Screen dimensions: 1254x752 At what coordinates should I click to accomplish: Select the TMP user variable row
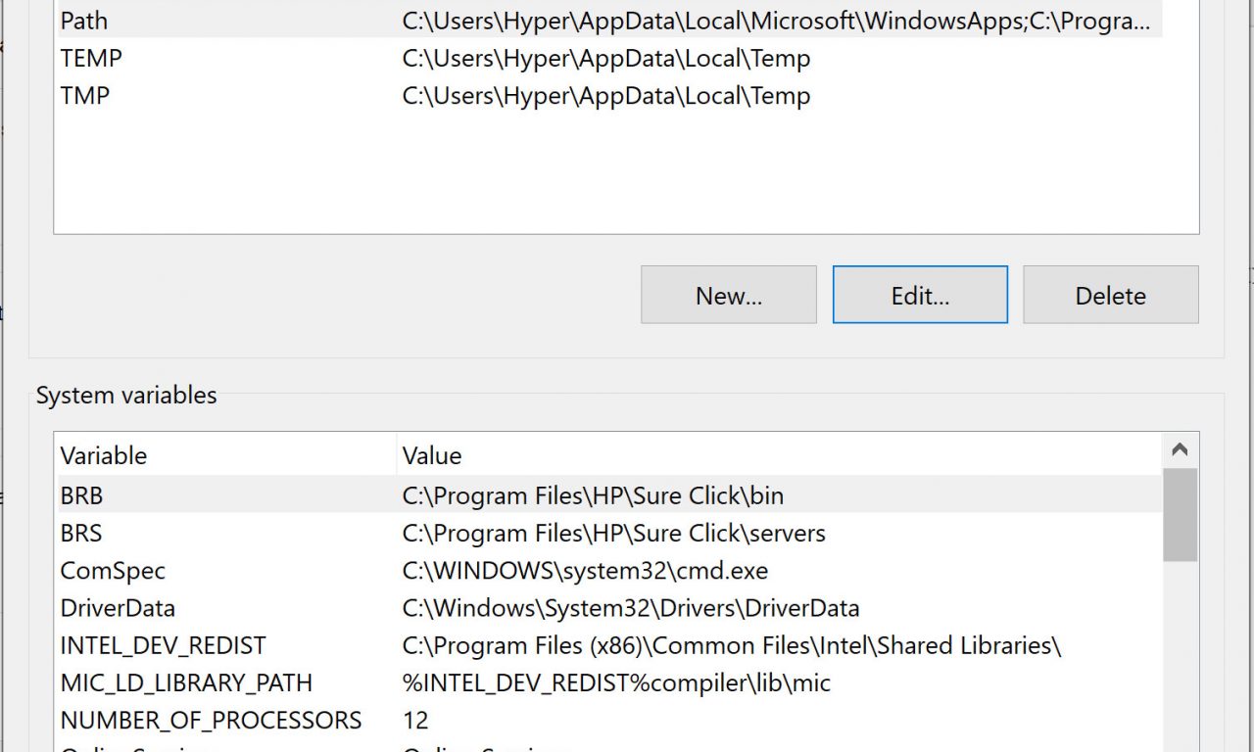tap(85, 96)
